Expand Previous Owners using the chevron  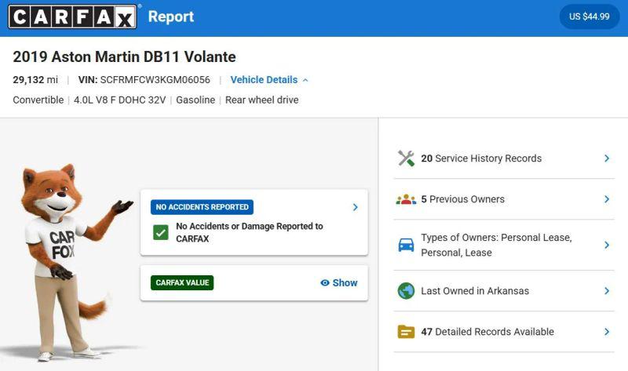pyautogui.click(x=607, y=199)
